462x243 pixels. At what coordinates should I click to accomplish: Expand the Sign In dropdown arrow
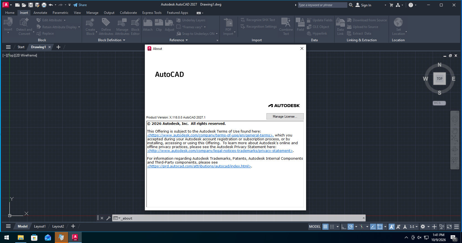pos(385,5)
